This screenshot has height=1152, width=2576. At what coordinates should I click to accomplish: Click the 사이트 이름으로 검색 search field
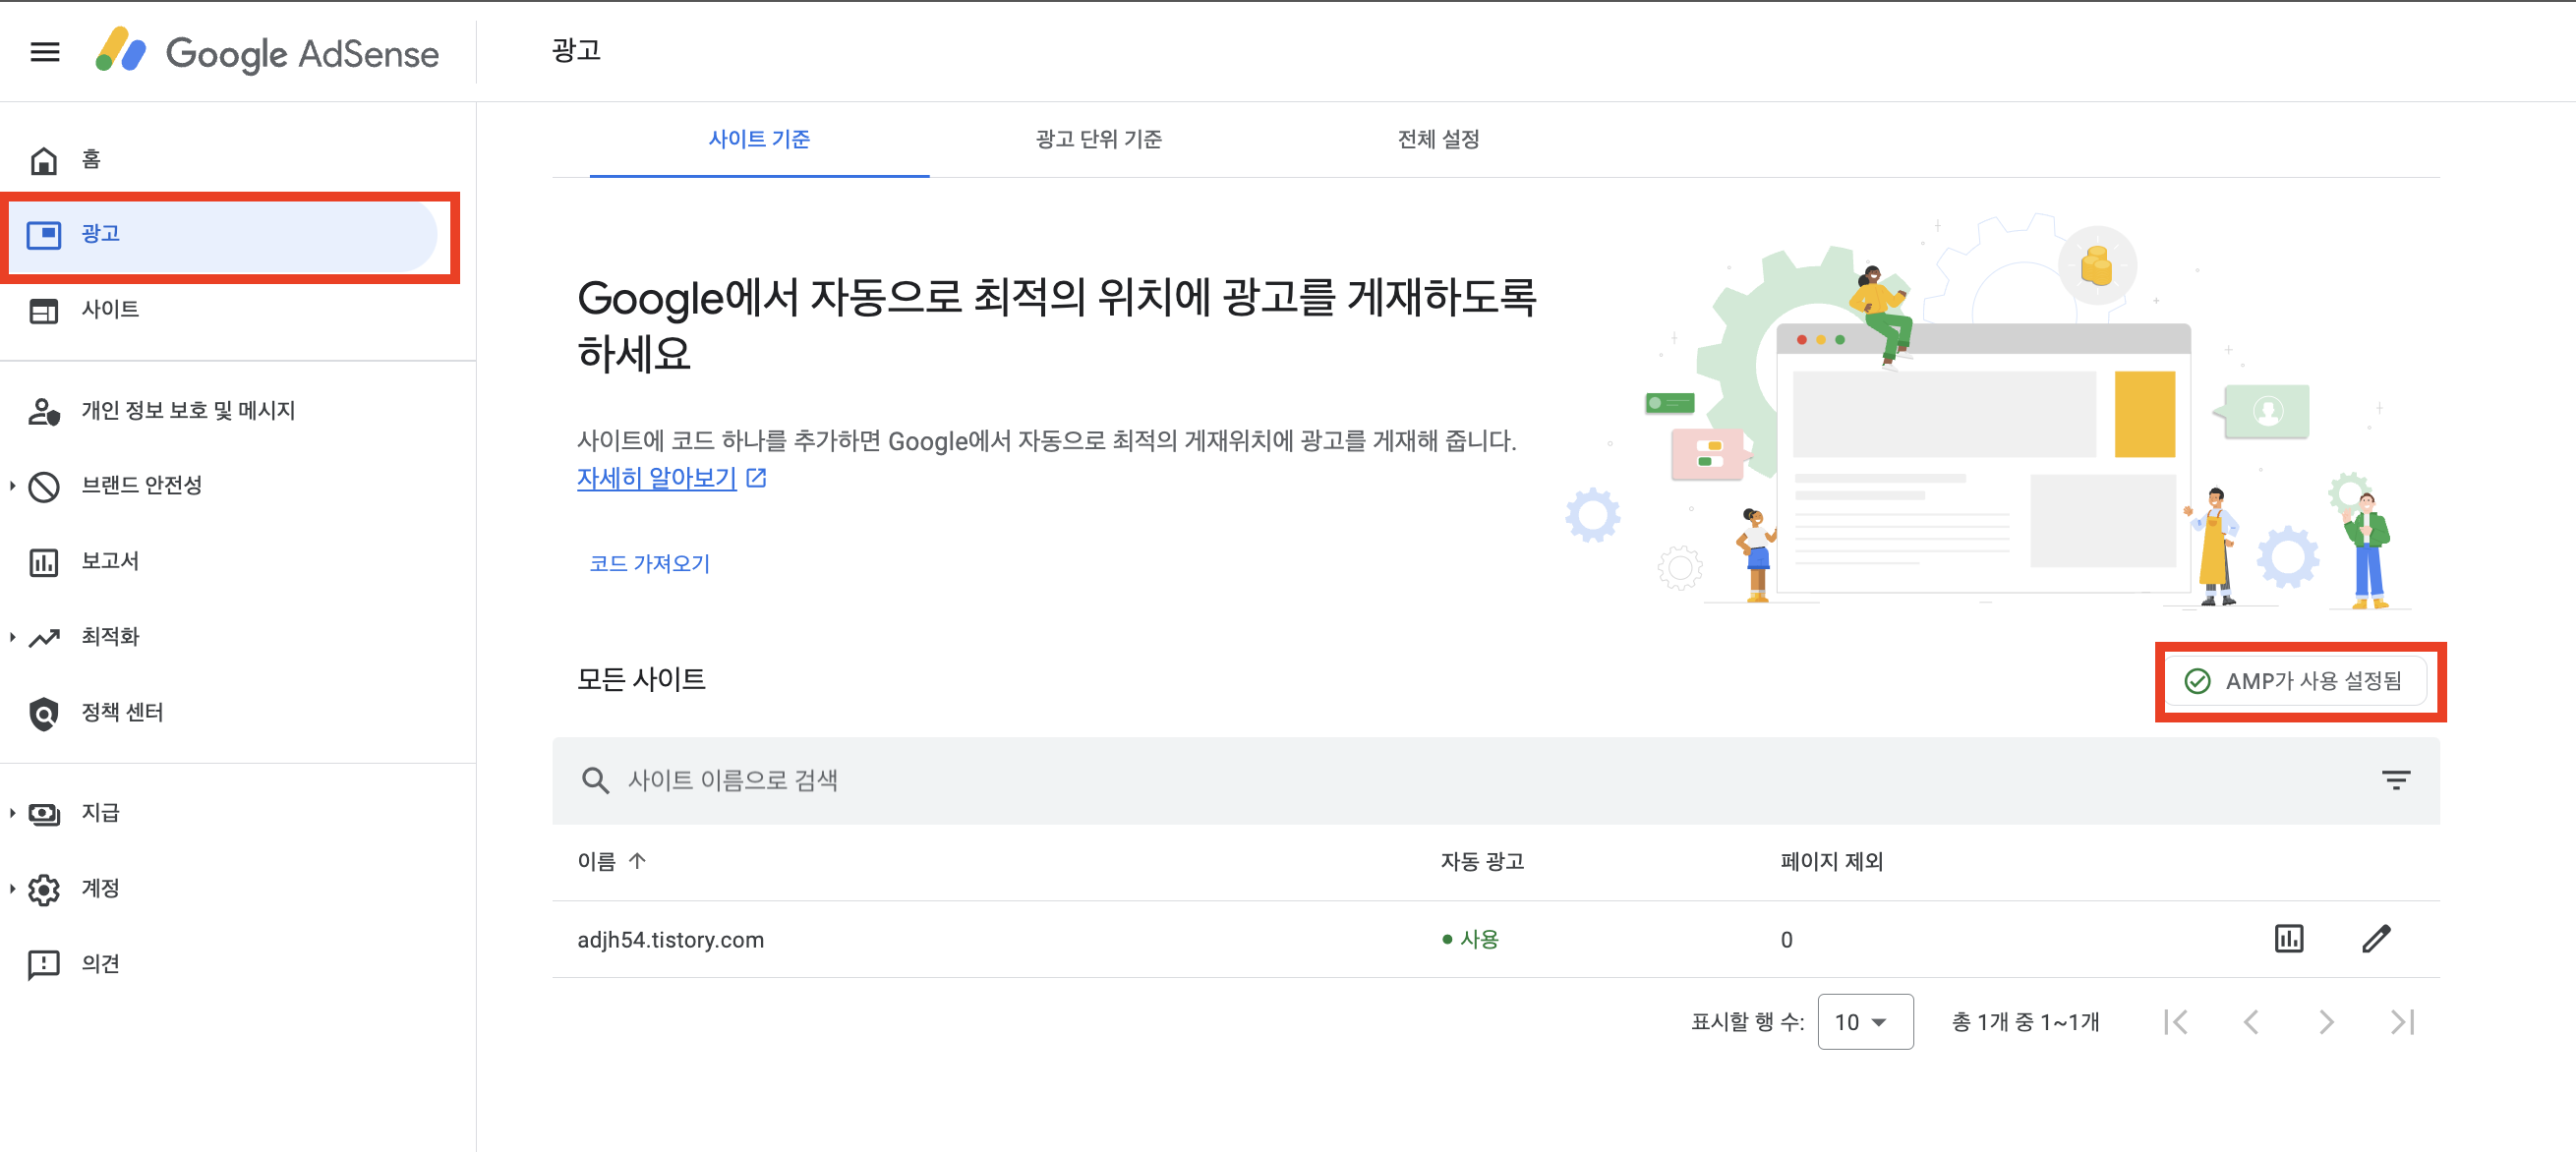tap(733, 780)
